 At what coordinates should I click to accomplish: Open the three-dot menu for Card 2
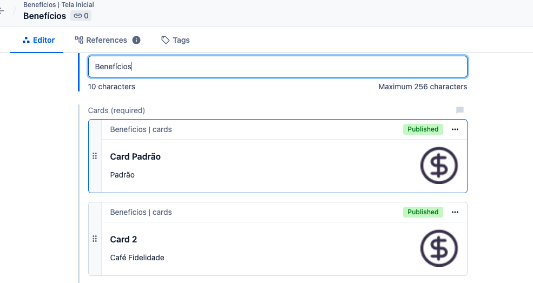coord(455,212)
